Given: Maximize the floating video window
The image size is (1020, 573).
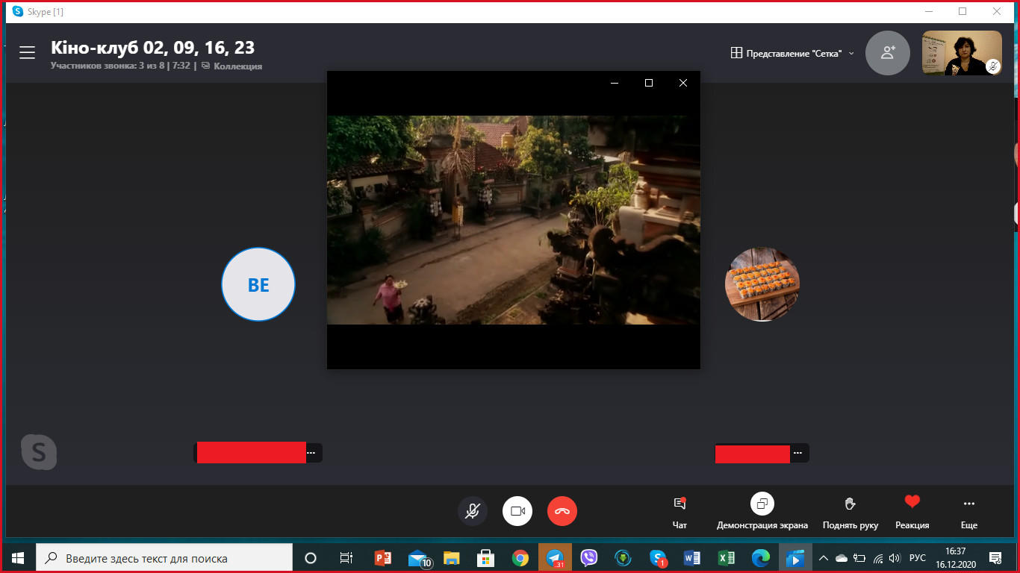Looking at the screenshot, I should click(x=649, y=83).
